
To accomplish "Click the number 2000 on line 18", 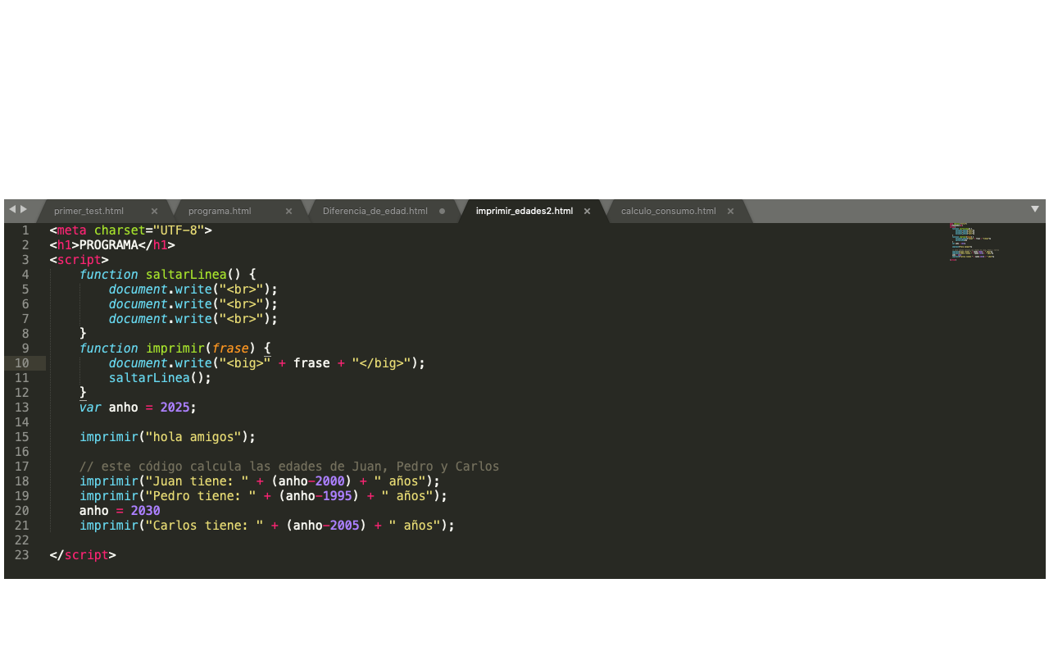I will point(330,481).
